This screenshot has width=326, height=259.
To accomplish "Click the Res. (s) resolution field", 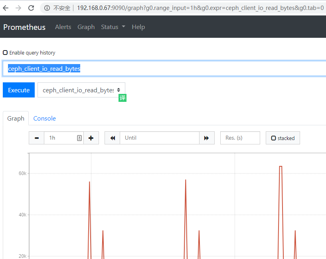I will [x=240, y=138].
